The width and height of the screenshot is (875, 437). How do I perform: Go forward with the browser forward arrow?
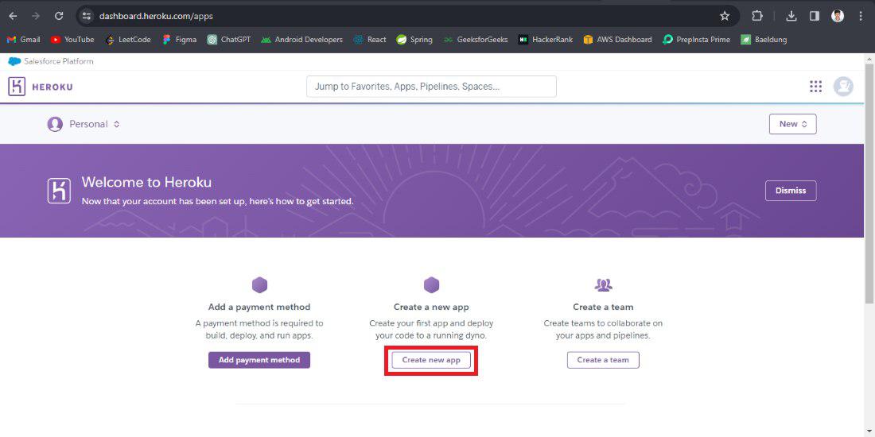tap(36, 16)
